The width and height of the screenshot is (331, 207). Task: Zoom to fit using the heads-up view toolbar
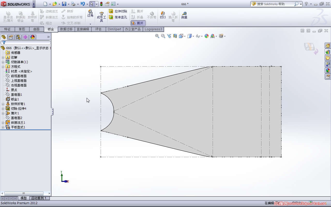pyautogui.click(x=157, y=36)
